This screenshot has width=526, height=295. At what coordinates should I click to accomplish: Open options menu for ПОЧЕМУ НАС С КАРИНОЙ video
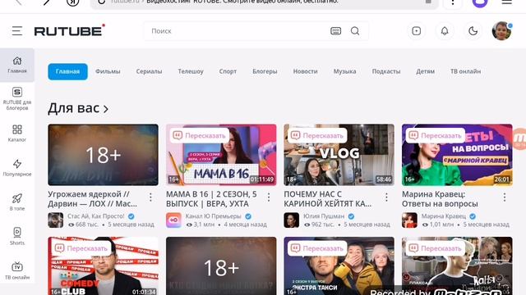click(x=386, y=197)
